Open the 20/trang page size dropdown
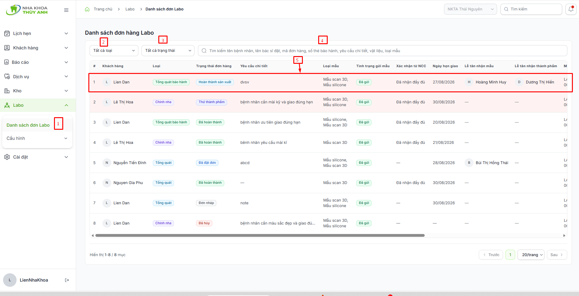Screen dimensions: 579x296 point(531,255)
